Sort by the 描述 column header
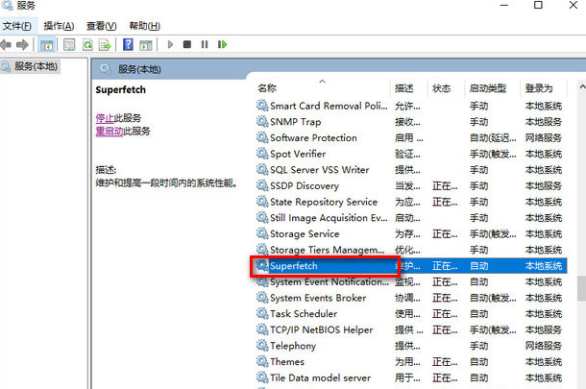The image size is (586, 389). point(404,88)
